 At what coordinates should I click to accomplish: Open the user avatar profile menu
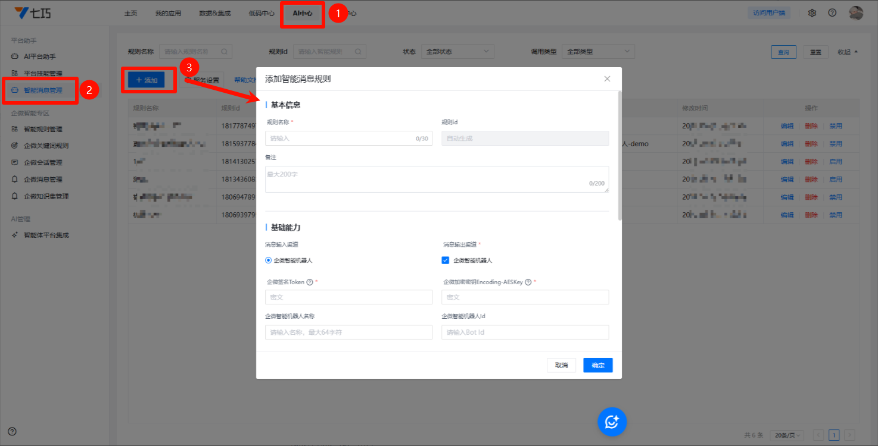tap(855, 13)
